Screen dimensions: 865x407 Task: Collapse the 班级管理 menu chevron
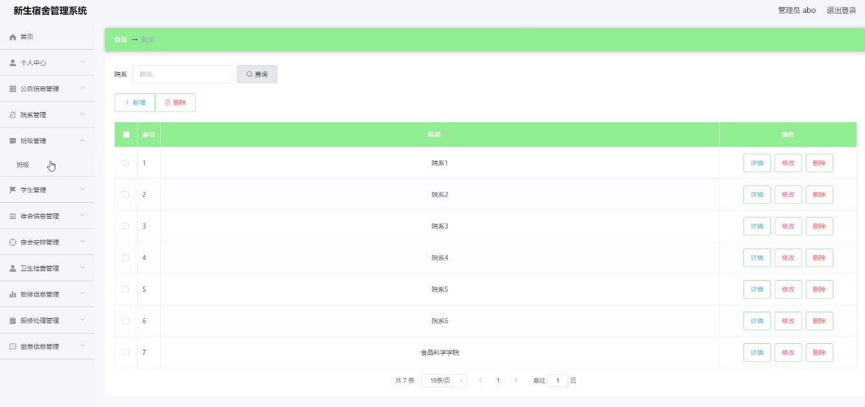tap(82, 140)
